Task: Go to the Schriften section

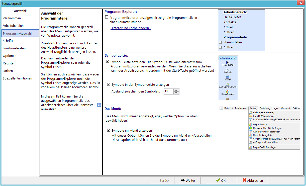Action: (9, 41)
